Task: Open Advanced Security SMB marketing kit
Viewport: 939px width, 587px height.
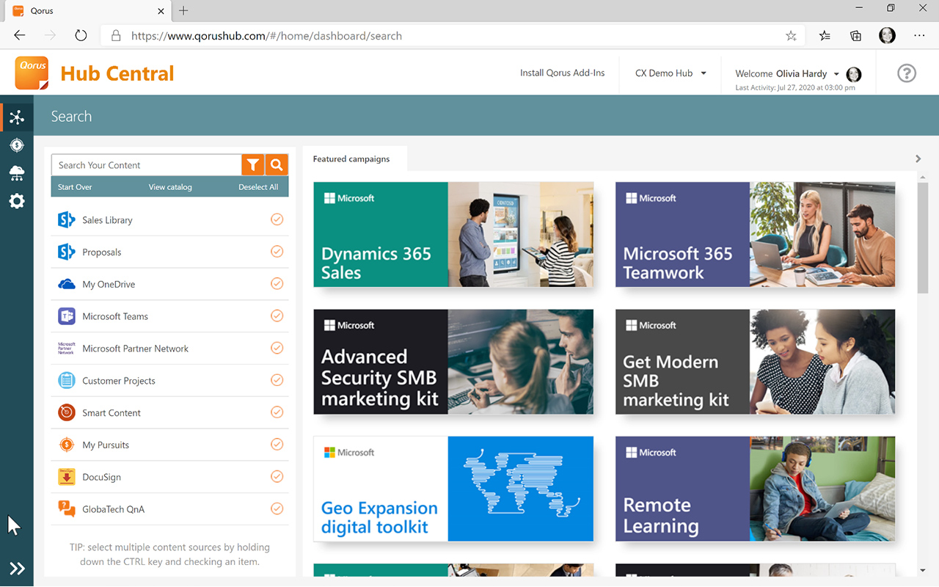Action: [x=453, y=362]
